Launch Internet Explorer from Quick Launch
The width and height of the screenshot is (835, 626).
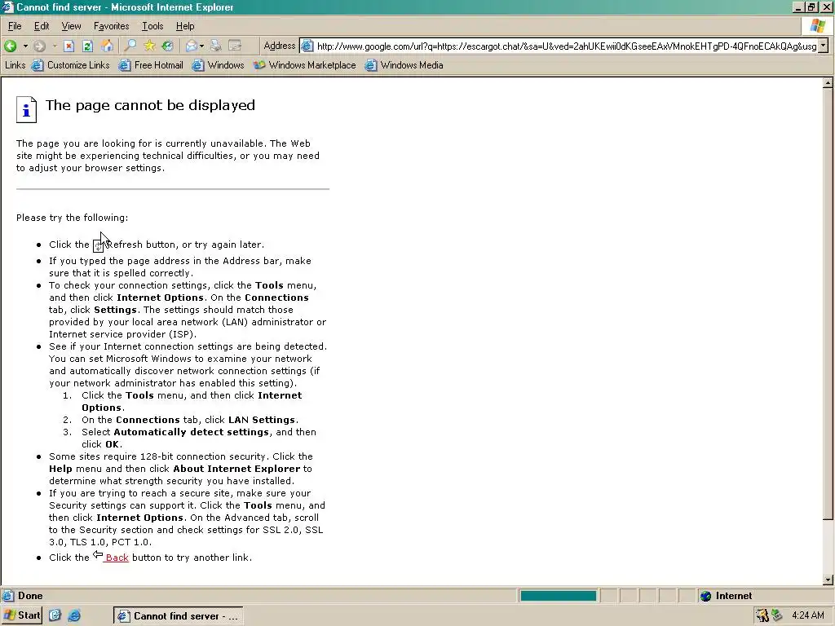(74, 615)
